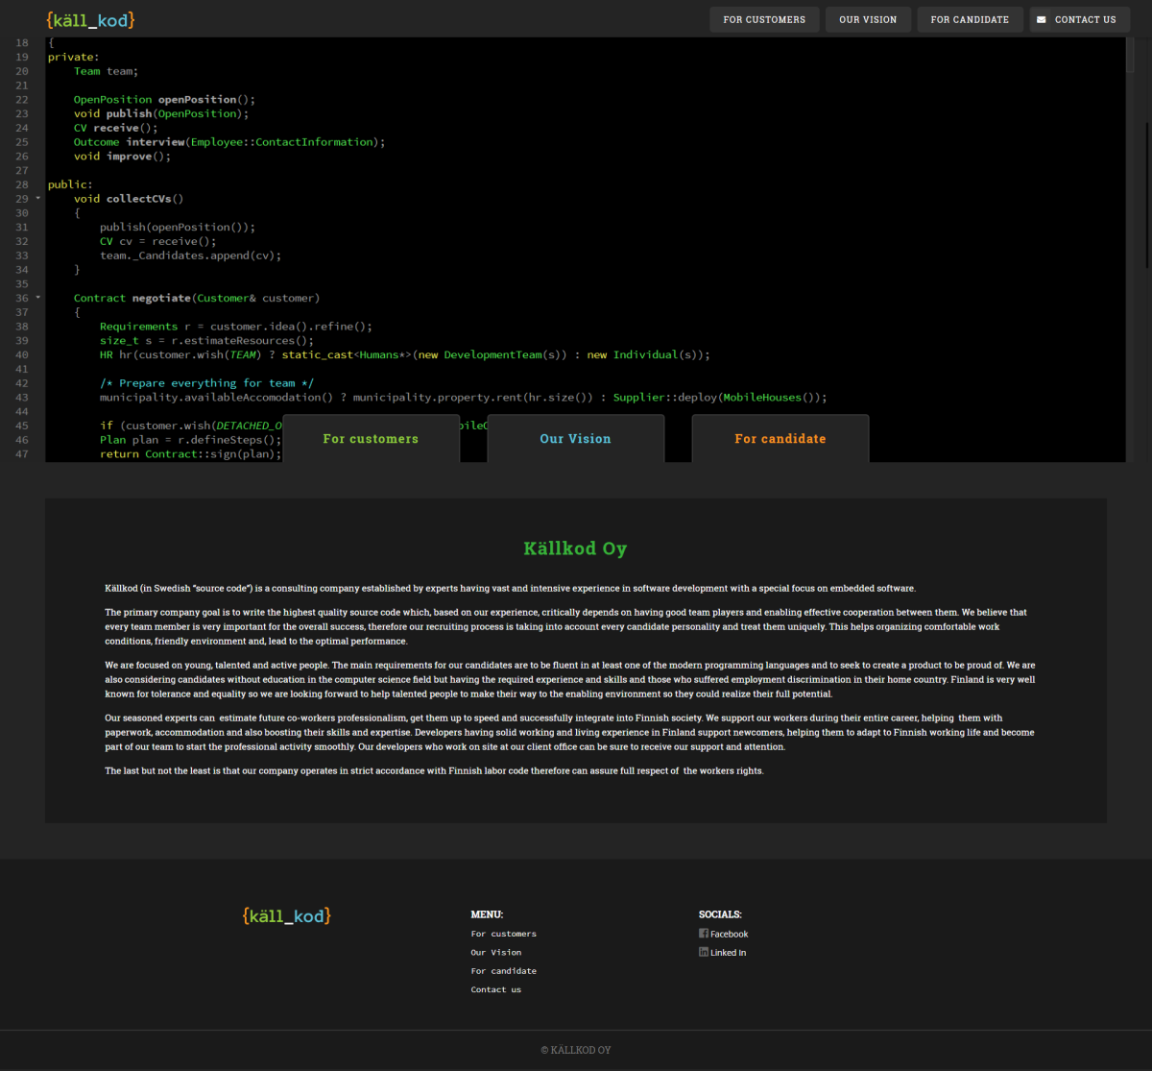Click the OUR VISION header button
Viewport: 1152px width, 1071px height.
point(868,19)
